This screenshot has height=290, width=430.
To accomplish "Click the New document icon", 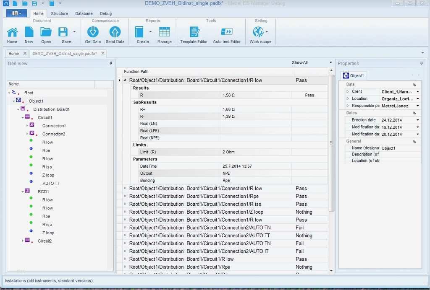I will (29, 32).
